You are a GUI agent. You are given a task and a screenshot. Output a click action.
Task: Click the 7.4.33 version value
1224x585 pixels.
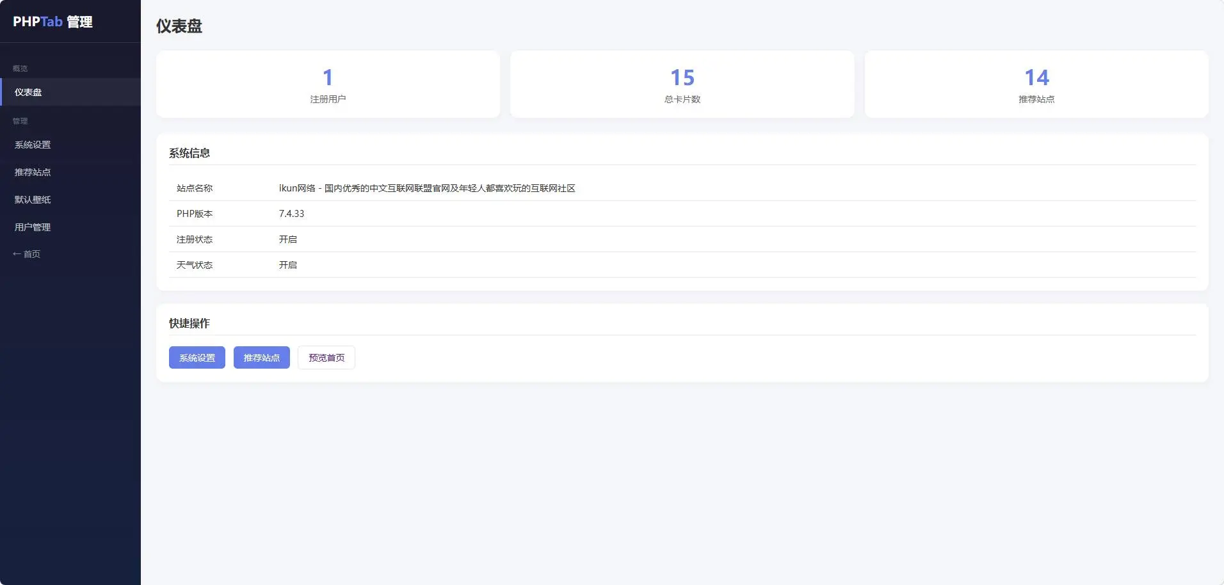click(x=291, y=214)
